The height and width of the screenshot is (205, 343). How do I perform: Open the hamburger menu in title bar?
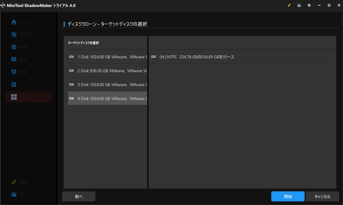[x=309, y=5]
